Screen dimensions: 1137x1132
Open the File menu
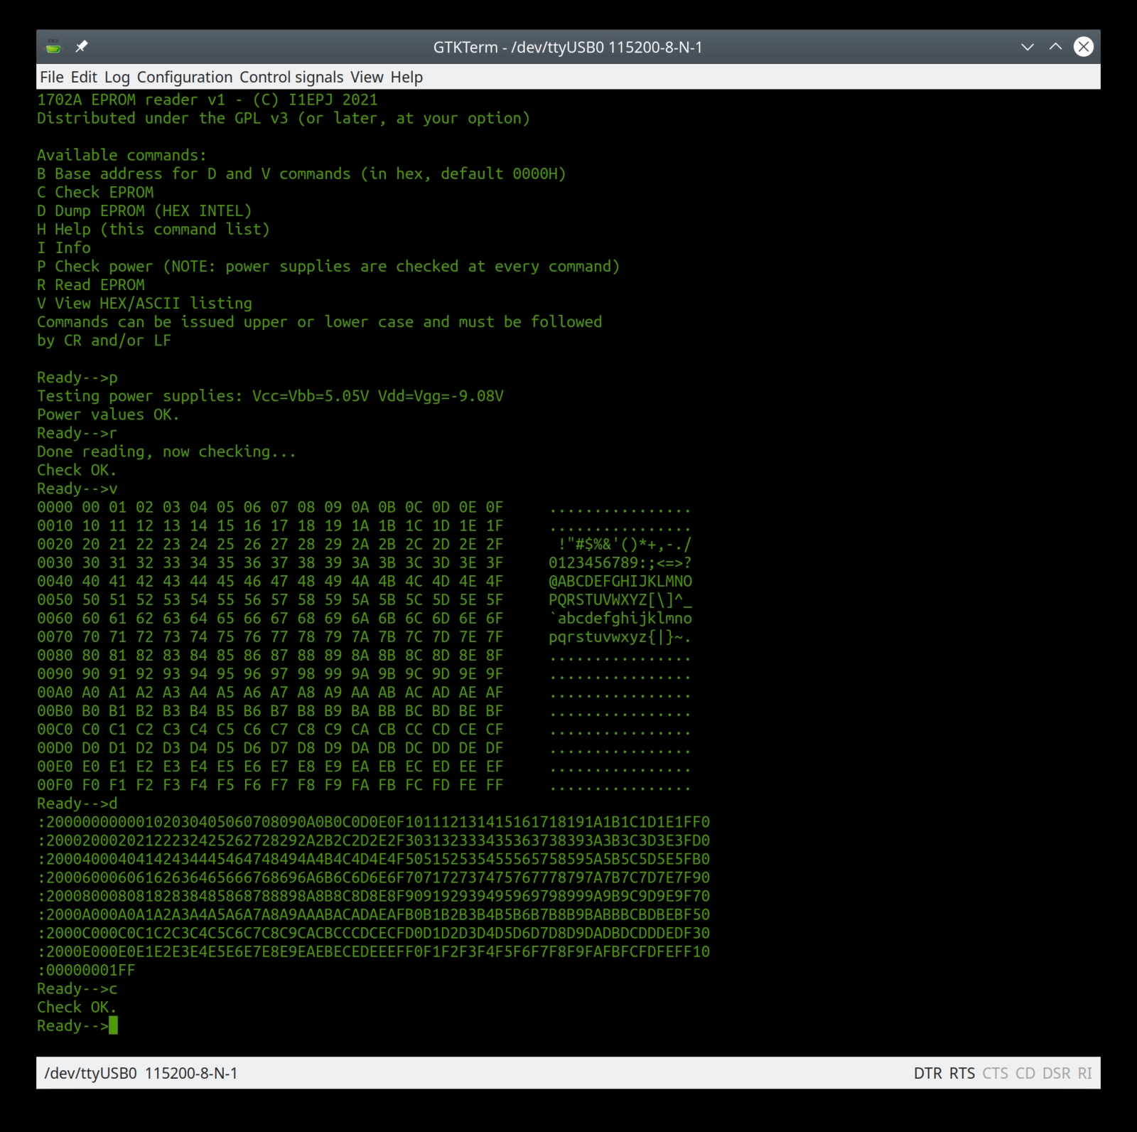pyautogui.click(x=52, y=77)
